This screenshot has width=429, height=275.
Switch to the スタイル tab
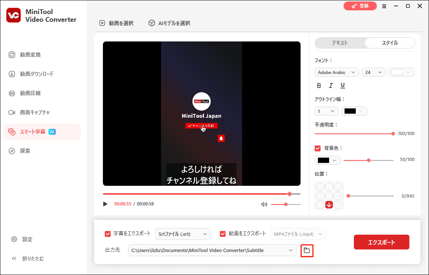click(x=390, y=43)
